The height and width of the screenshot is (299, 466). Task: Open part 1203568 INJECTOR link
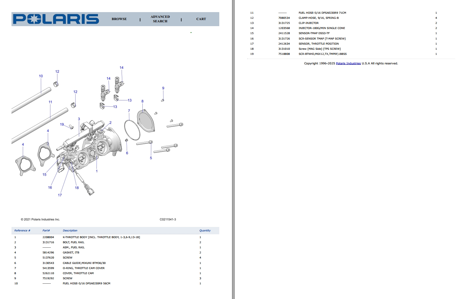pos(283,28)
